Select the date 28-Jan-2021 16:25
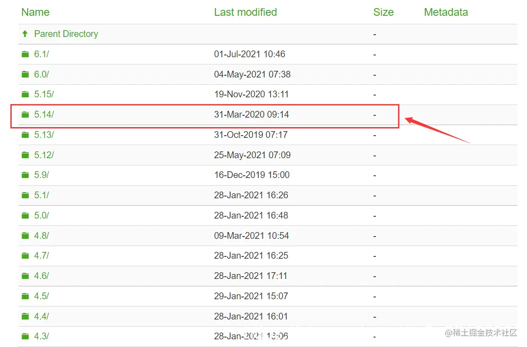527x347 pixels. [x=251, y=256]
